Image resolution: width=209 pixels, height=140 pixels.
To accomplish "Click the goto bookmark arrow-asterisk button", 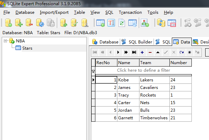I will pyautogui.click(x=197, y=52).
